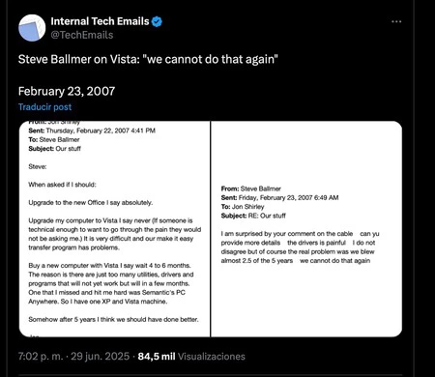Click the @TechEmails handle

[82, 35]
